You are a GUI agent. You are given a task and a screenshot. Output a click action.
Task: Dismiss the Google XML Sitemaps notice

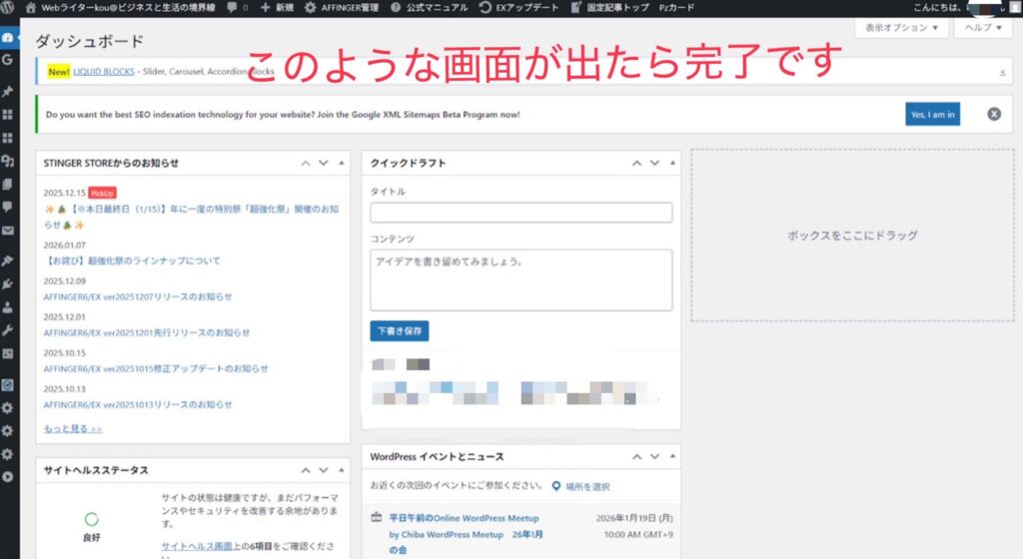tap(994, 114)
